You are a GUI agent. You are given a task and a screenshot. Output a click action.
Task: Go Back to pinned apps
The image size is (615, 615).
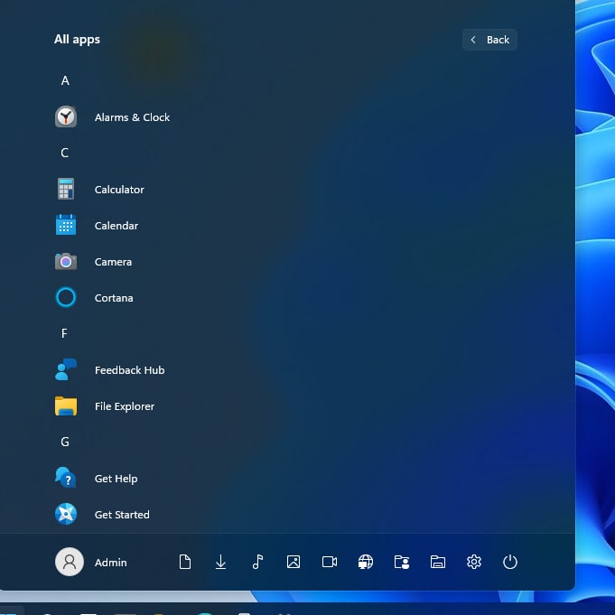point(489,40)
